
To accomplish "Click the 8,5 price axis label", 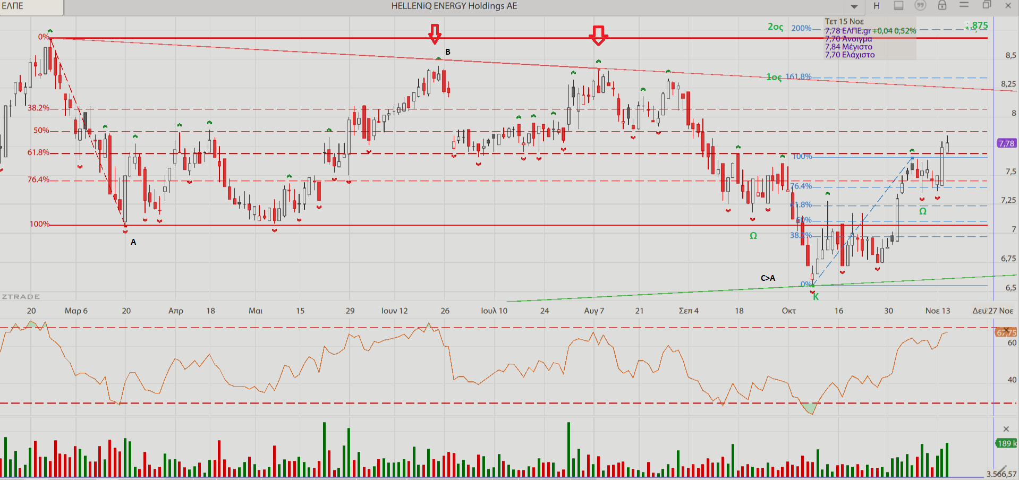I will (x=1010, y=55).
